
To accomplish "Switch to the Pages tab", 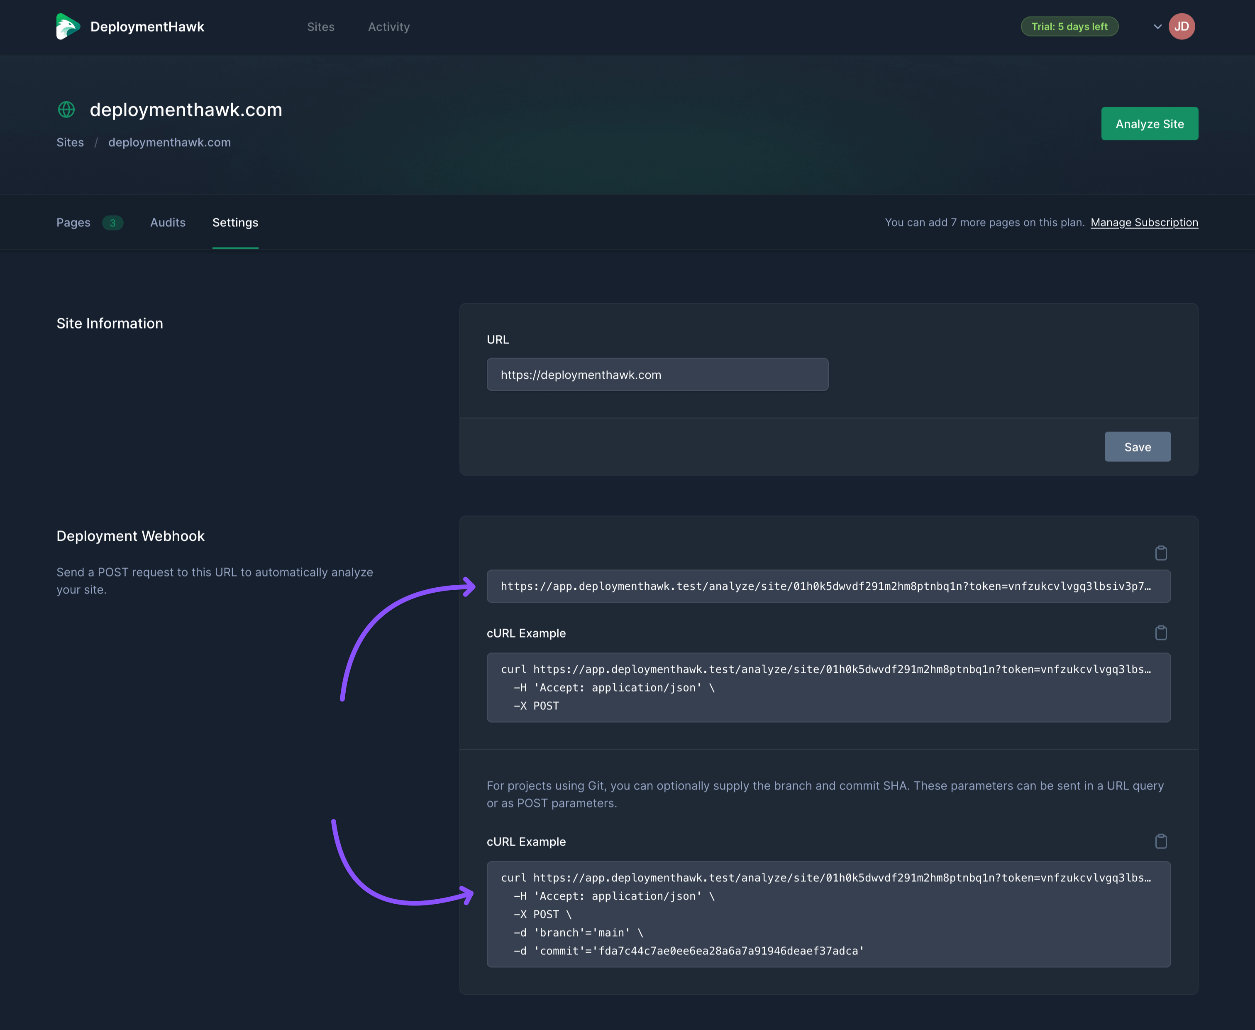I will (74, 221).
